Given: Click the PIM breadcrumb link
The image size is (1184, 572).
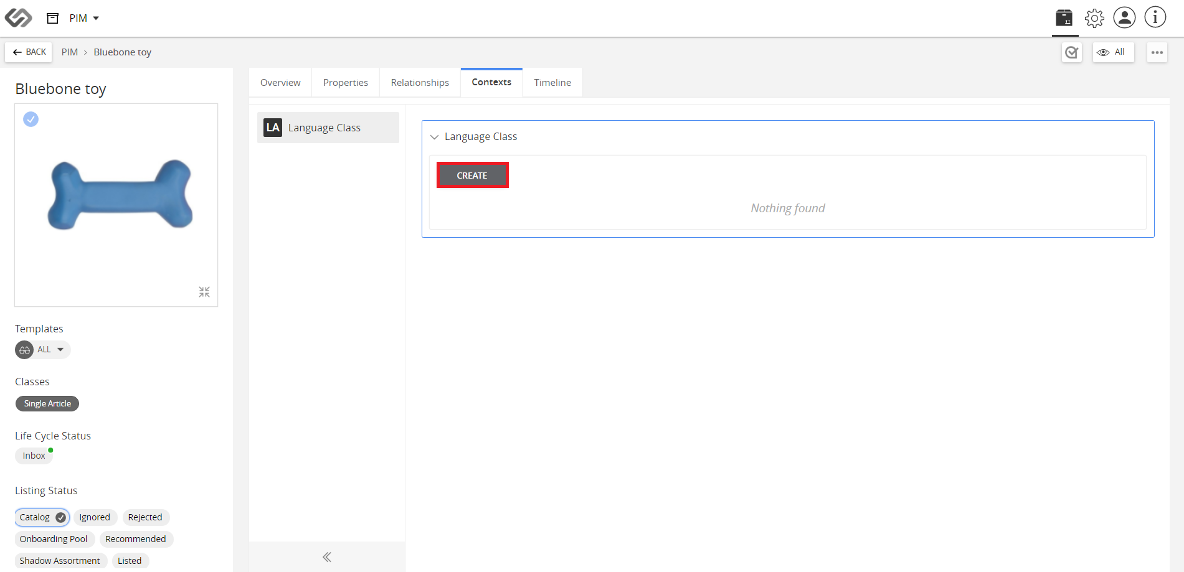Looking at the screenshot, I should pos(70,52).
